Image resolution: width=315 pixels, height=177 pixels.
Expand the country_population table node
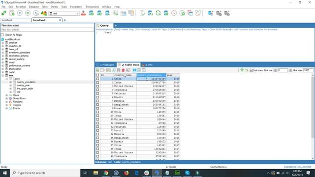[x=11, y=82]
